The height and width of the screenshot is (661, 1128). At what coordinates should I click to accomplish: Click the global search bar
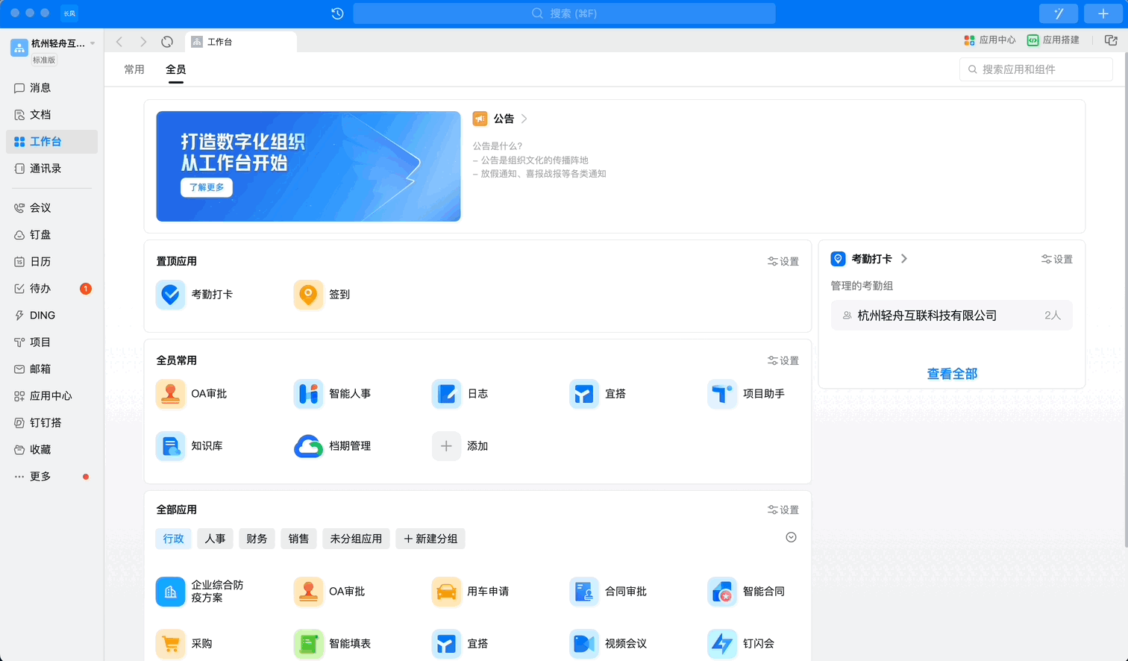point(564,13)
